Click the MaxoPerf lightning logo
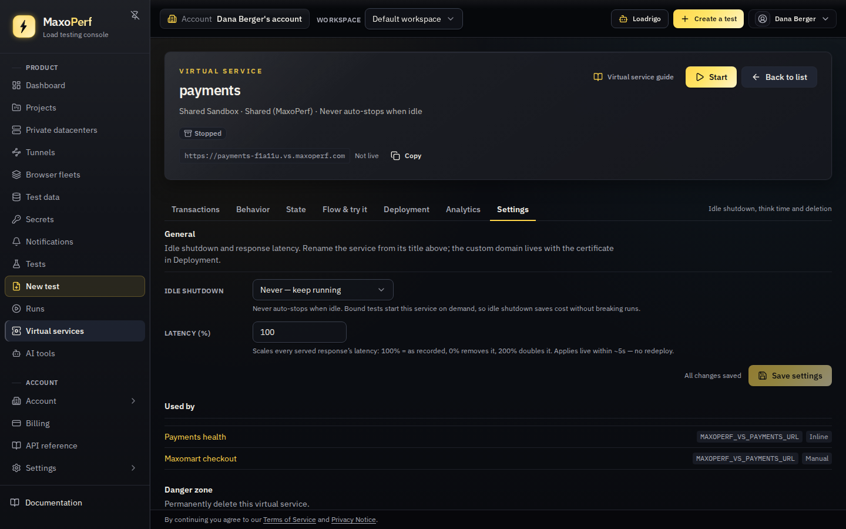Image resolution: width=846 pixels, height=529 pixels. (24, 26)
